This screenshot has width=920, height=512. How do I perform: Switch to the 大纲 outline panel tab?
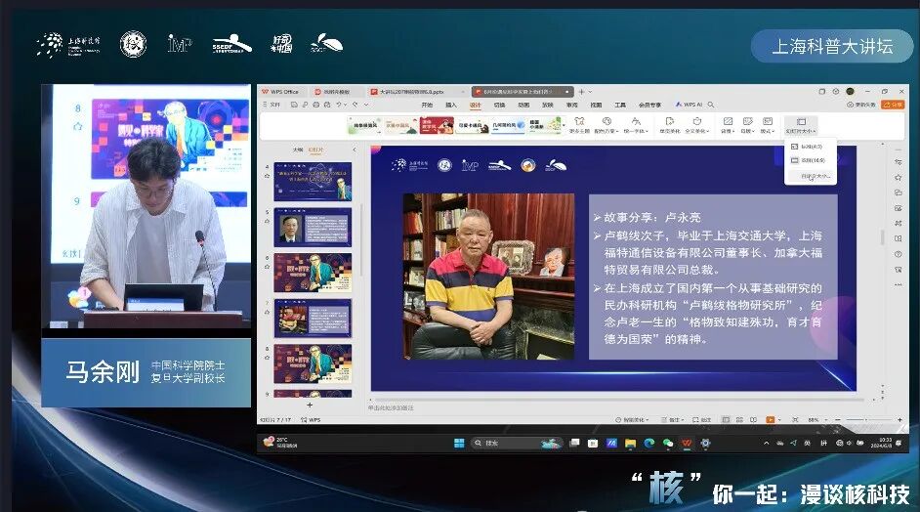coord(298,149)
